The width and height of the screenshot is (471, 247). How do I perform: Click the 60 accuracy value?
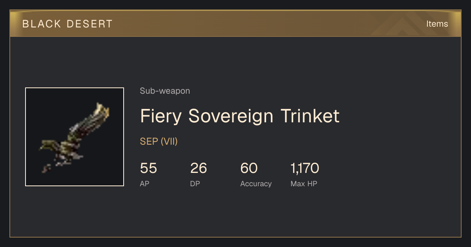[x=249, y=169]
